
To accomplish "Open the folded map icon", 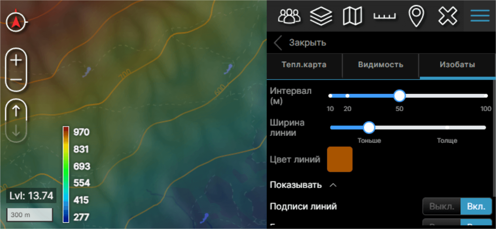I will [x=352, y=16].
